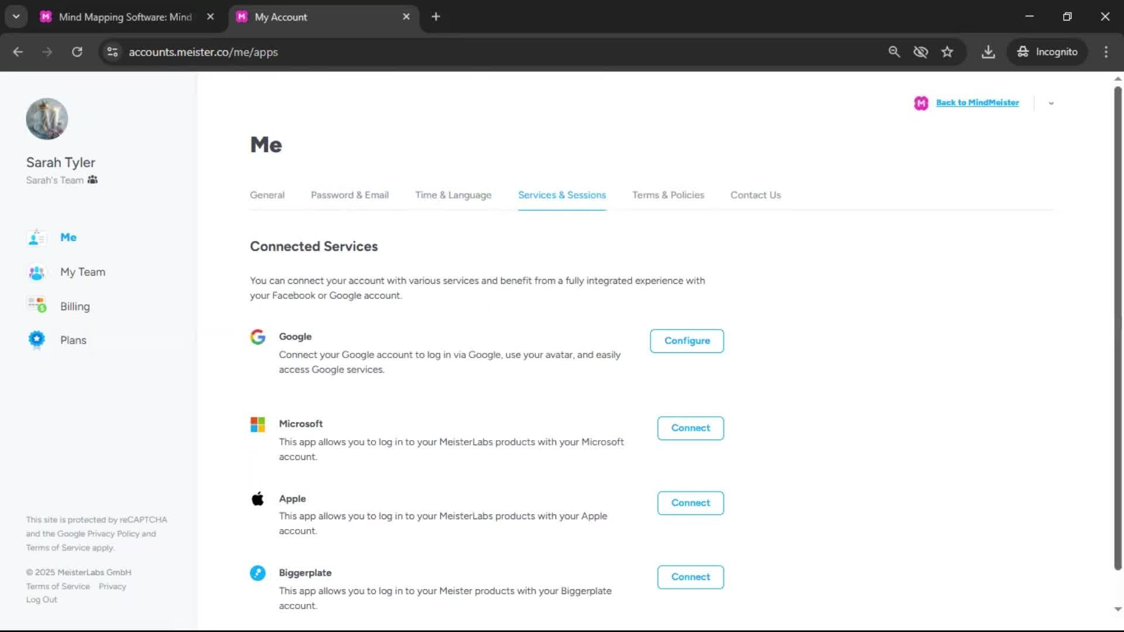The image size is (1124, 632).
Task: Follow the Back to MindMeister link
Action: click(977, 103)
